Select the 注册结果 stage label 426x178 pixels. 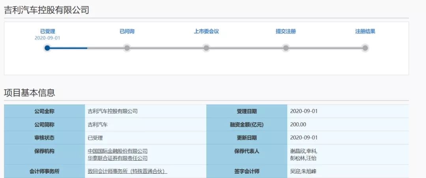pos(365,32)
